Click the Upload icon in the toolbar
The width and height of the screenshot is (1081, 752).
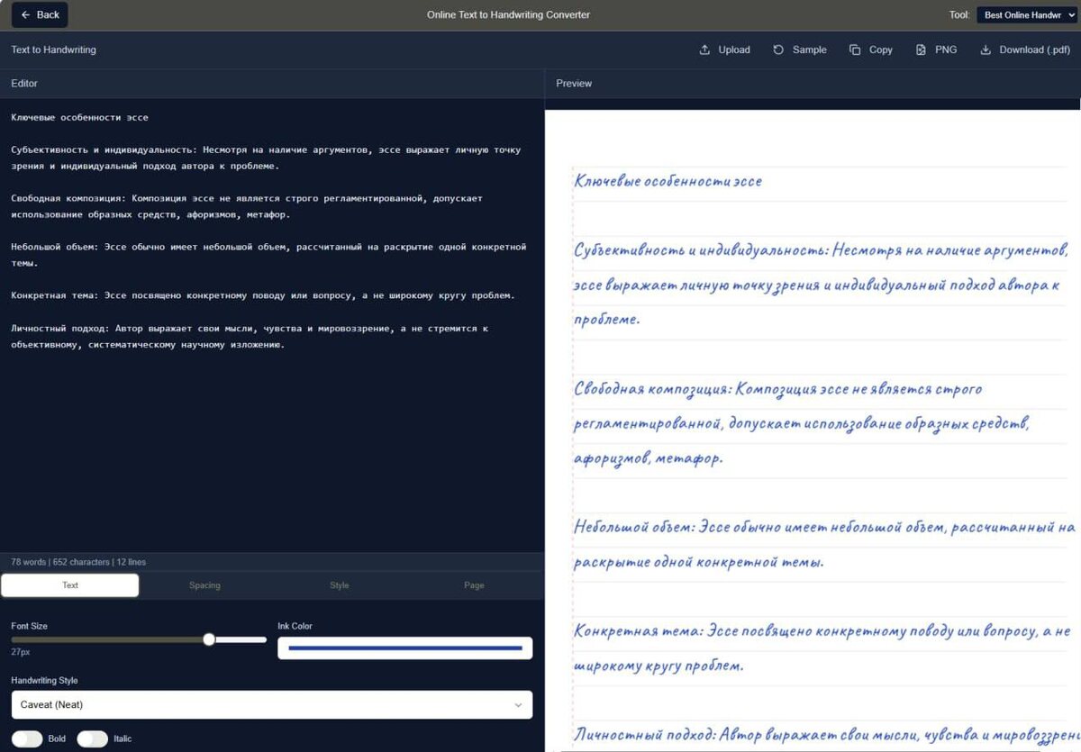click(x=705, y=50)
